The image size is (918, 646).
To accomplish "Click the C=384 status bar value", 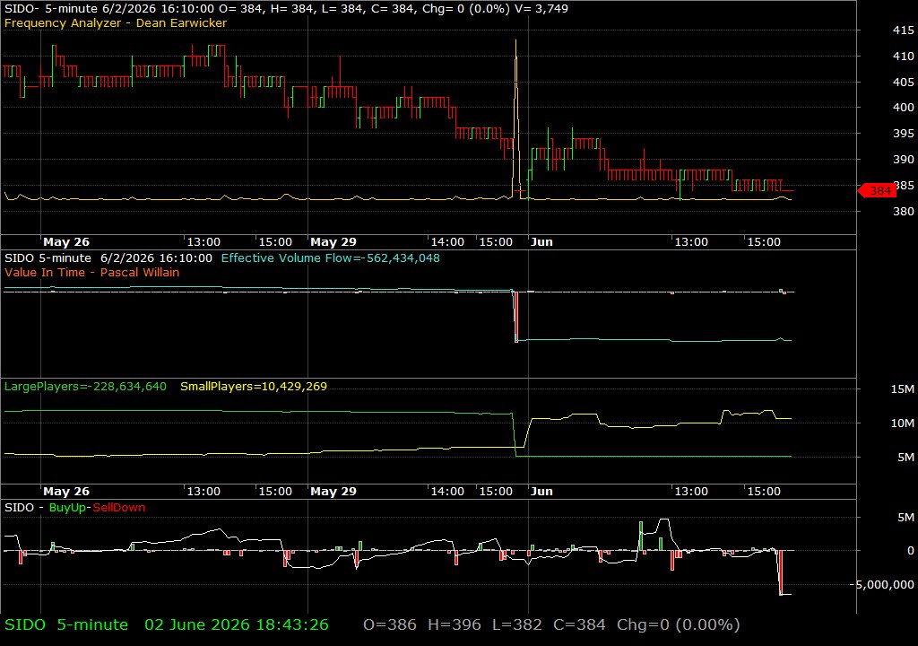I will coord(579,624).
